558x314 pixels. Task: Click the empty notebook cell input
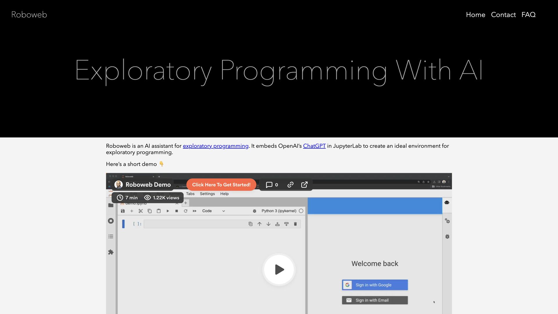pos(195,224)
